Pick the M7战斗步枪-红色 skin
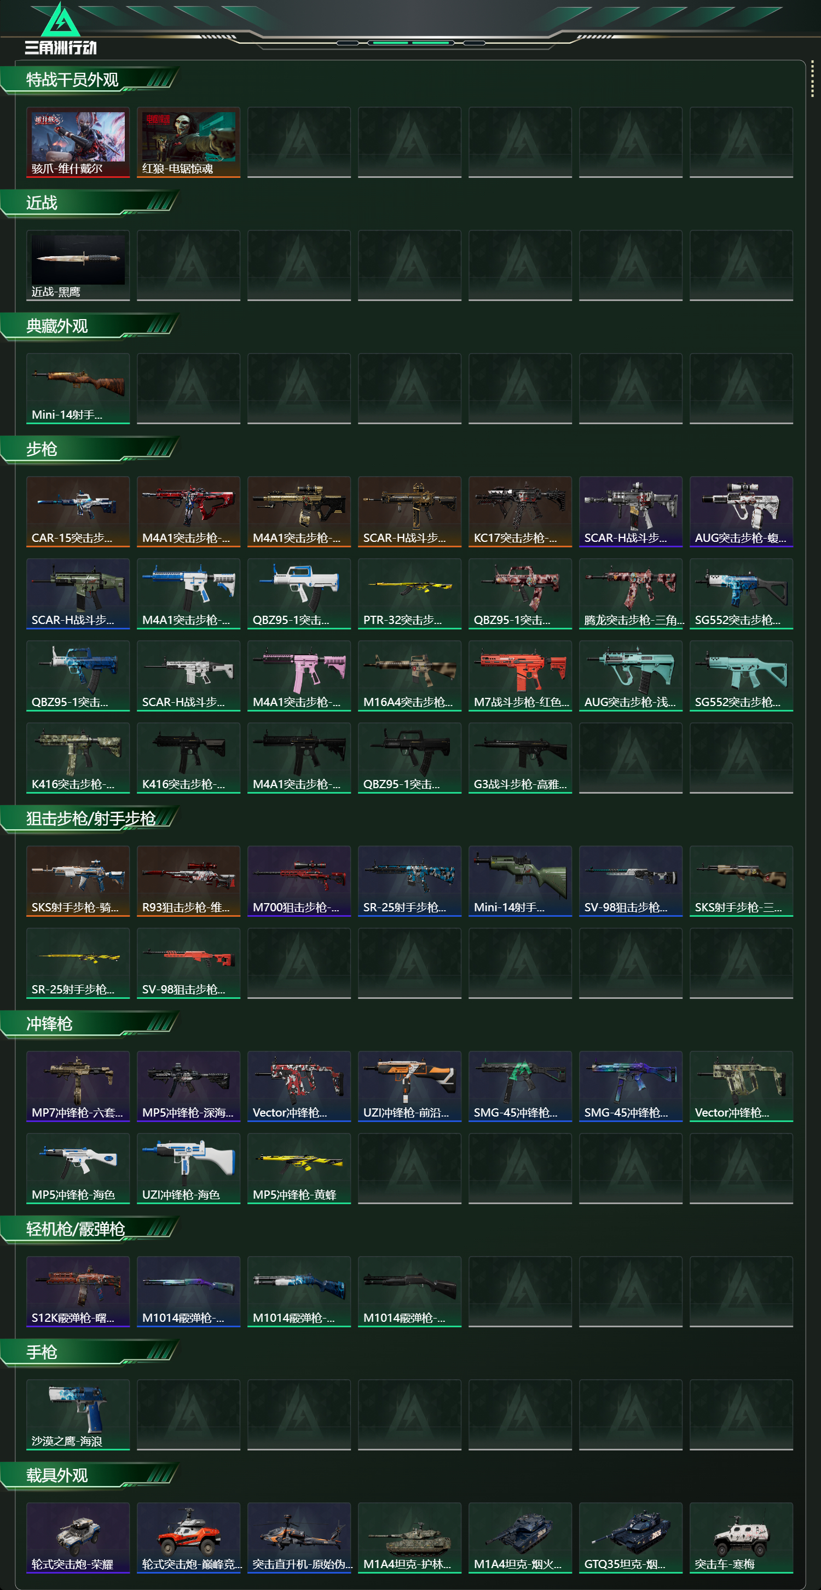 pos(520,676)
